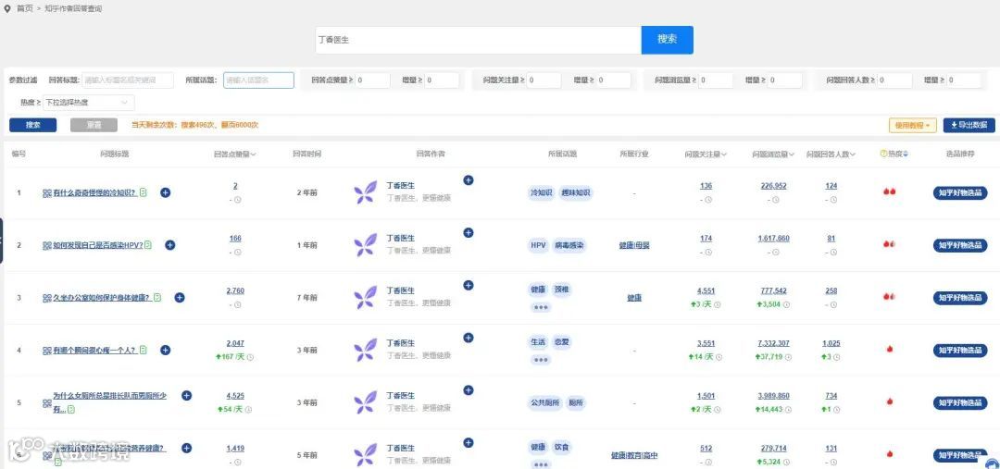
Task: Focus the 所属话题 input field
Action: [258, 80]
